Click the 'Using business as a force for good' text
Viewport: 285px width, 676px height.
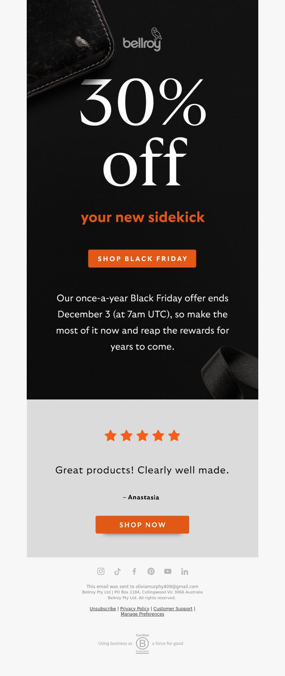coord(141,643)
